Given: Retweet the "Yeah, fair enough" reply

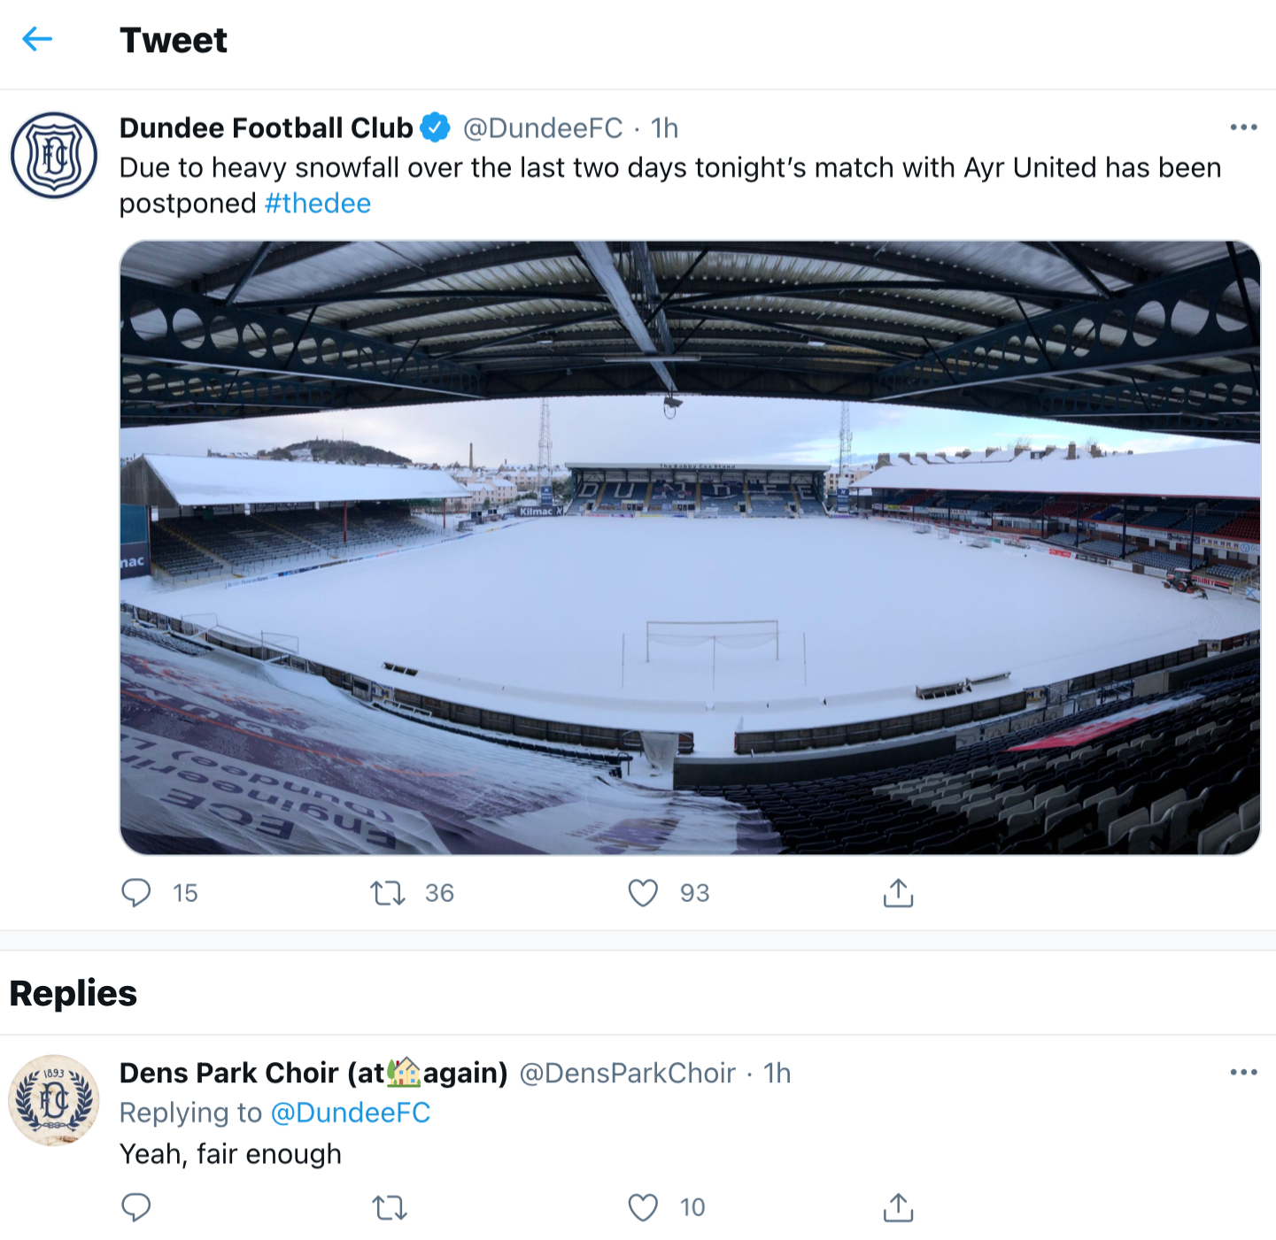Looking at the screenshot, I should pos(389,1207).
